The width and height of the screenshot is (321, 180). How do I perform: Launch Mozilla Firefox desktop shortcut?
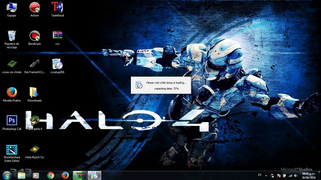tap(12, 94)
